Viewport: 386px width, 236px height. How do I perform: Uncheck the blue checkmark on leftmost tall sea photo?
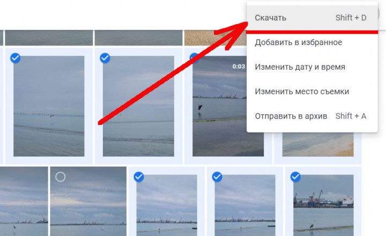15,58
